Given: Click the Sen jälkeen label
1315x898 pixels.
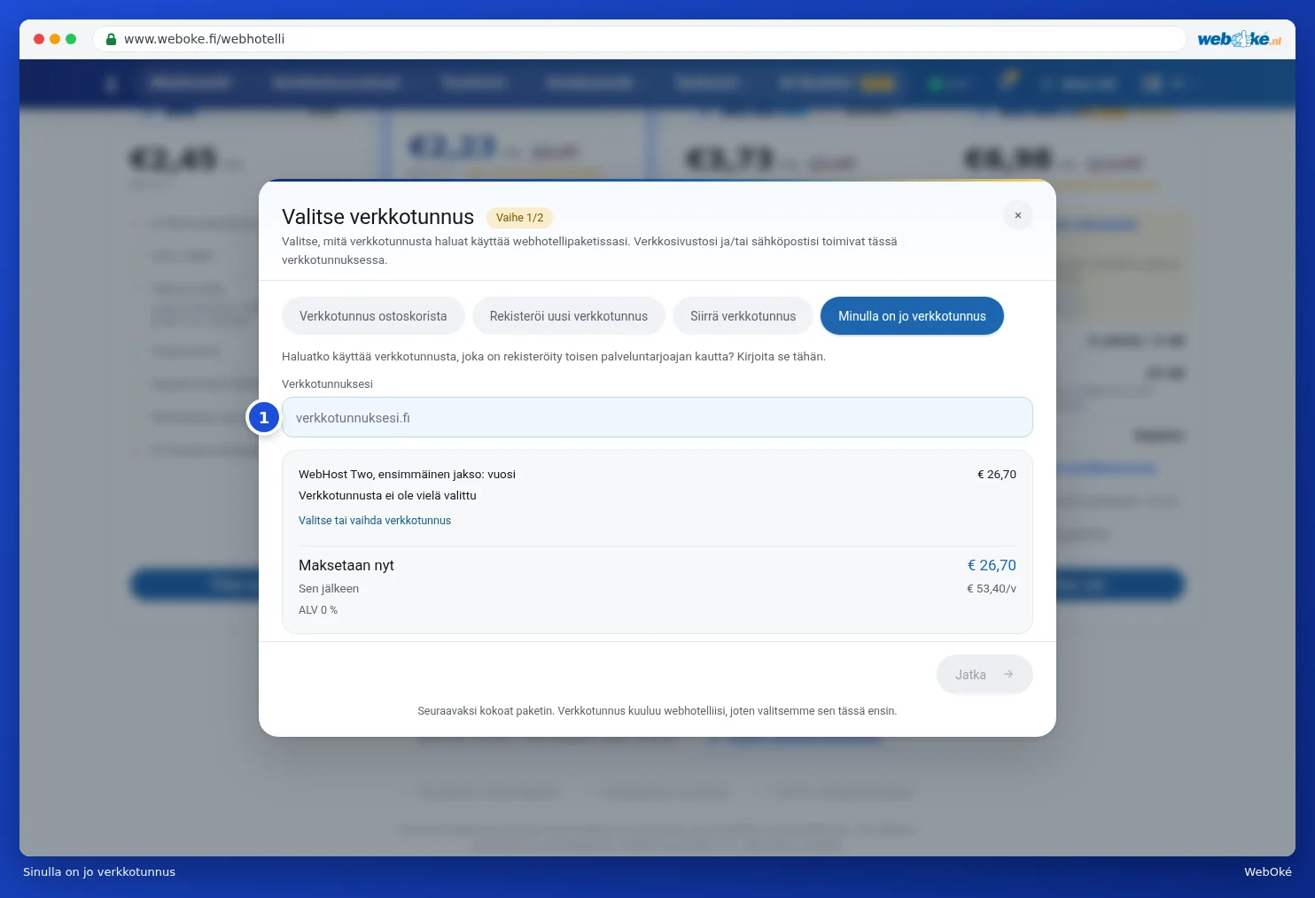Looking at the screenshot, I should [329, 589].
